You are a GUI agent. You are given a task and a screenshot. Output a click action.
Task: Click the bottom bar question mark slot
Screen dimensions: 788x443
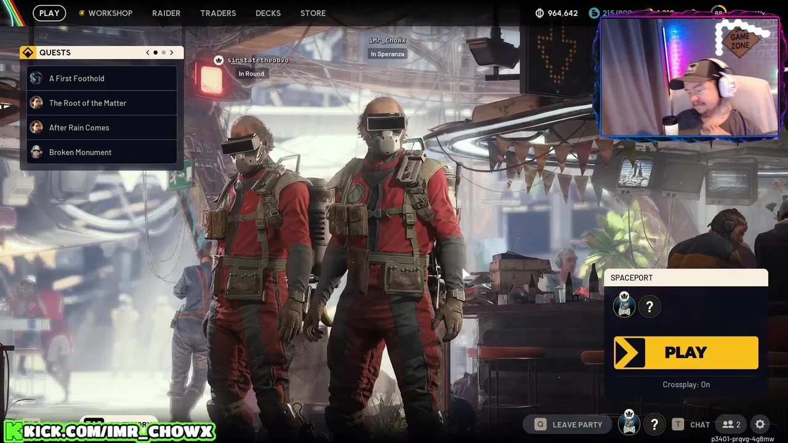click(654, 425)
